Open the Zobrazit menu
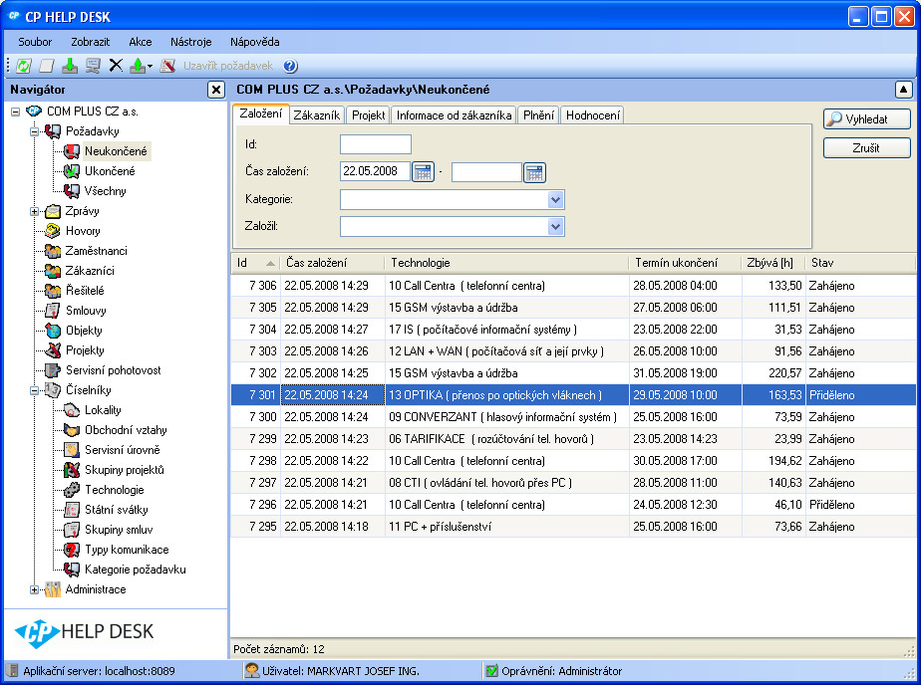The image size is (921, 685). pyautogui.click(x=91, y=42)
